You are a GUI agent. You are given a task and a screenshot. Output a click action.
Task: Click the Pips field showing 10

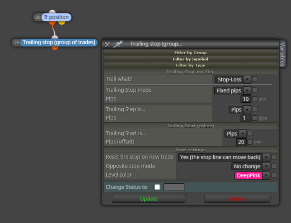tap(246, 99)
